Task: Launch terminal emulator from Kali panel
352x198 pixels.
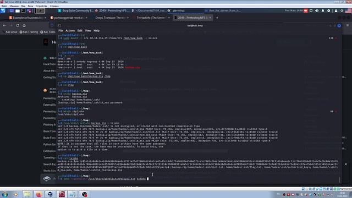Action: click(23, 10)
